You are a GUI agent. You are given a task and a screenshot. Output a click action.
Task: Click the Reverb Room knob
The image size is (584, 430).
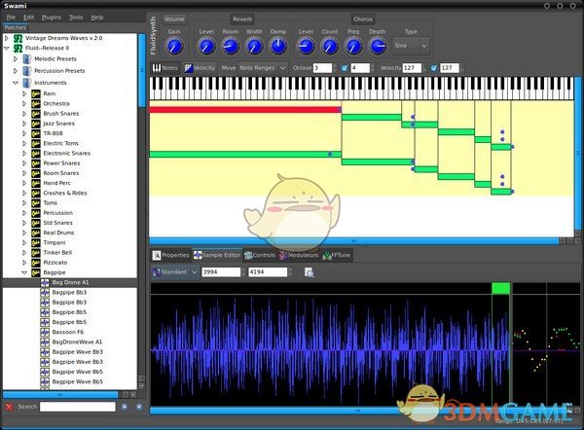[230, 46]
